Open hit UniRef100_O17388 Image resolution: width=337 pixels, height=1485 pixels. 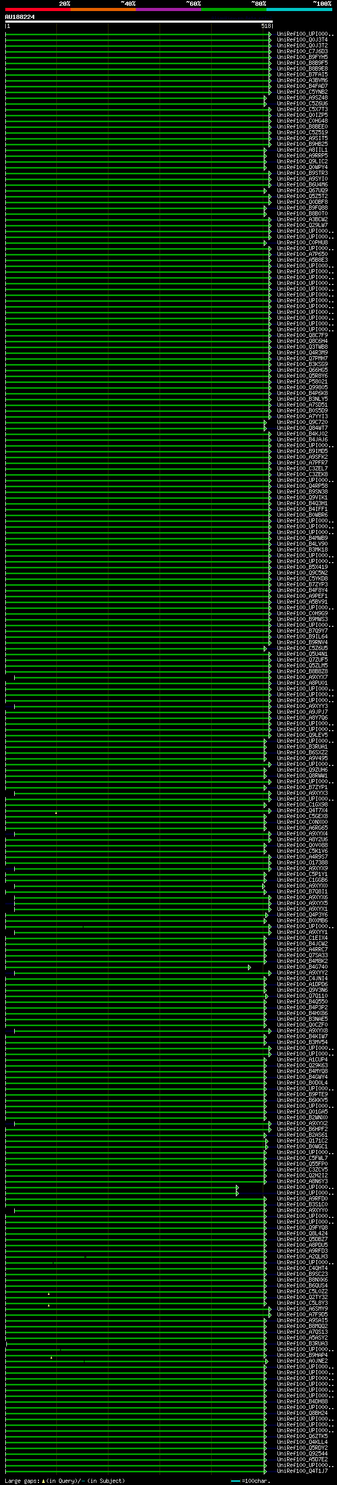(x=302, y=863)
